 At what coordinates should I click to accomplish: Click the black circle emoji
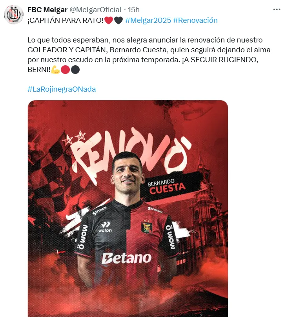click(75, 70)
